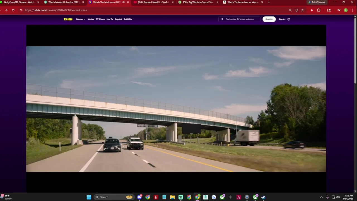Image resolution: width=357 pixels, height=201 pixels.
Task: Go to Live TV
Action: pos(110,19)
